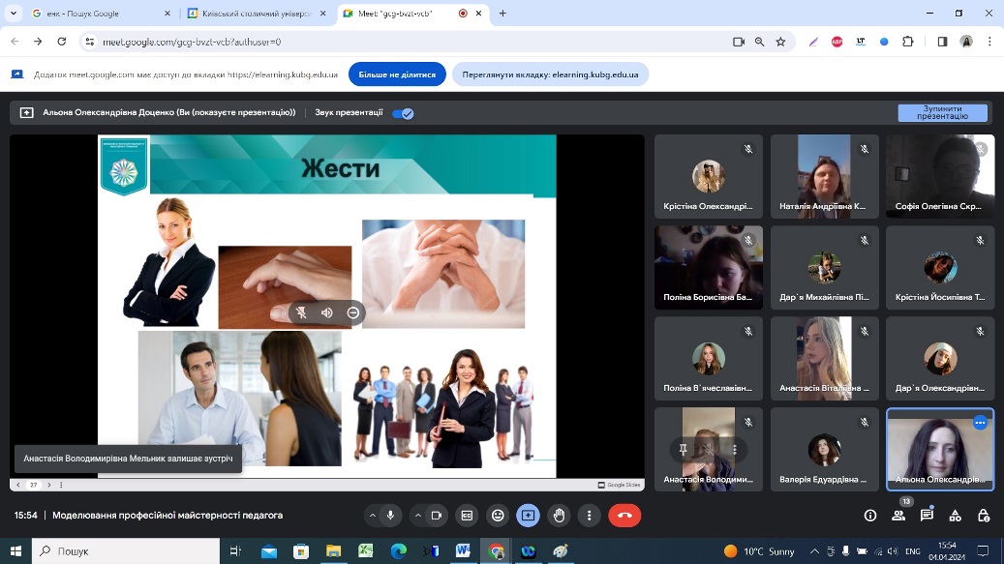Click the red leave call button
This screenshot has height=564, width=1004.
click(624, 516)
